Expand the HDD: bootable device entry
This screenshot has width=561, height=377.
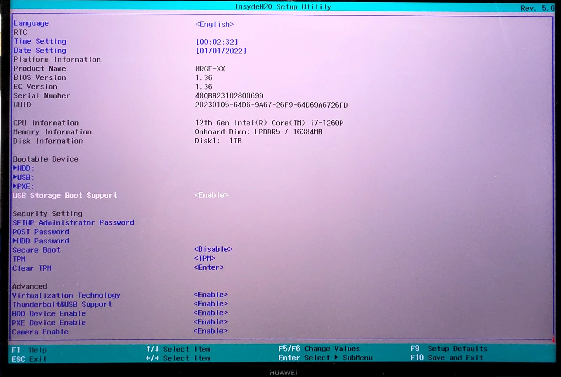coord(24,168)
